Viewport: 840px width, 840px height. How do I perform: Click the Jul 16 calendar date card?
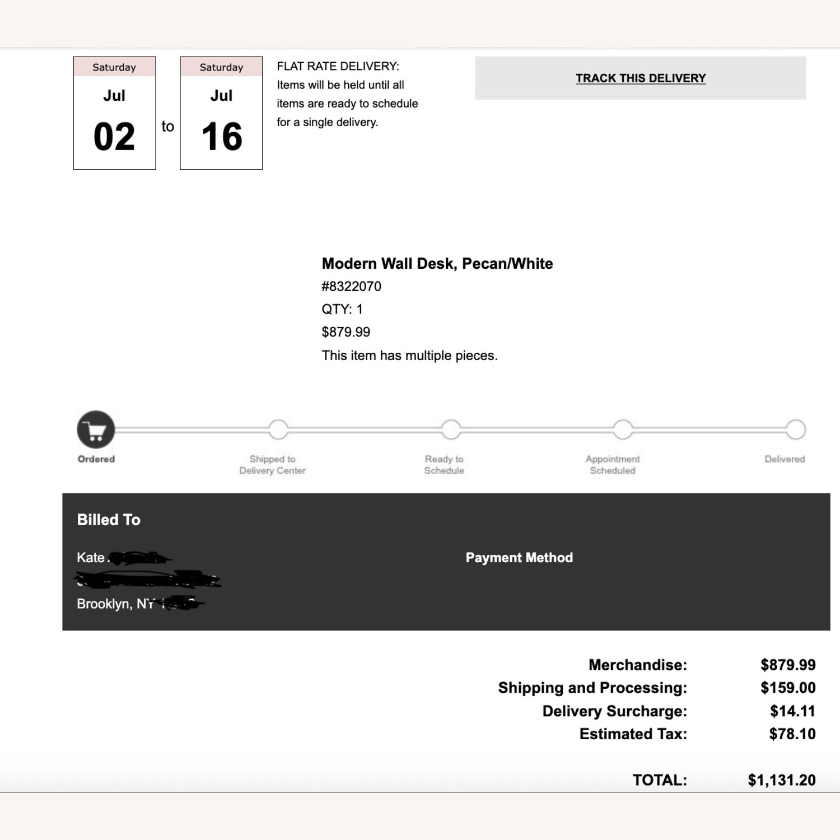click(221, 113)
